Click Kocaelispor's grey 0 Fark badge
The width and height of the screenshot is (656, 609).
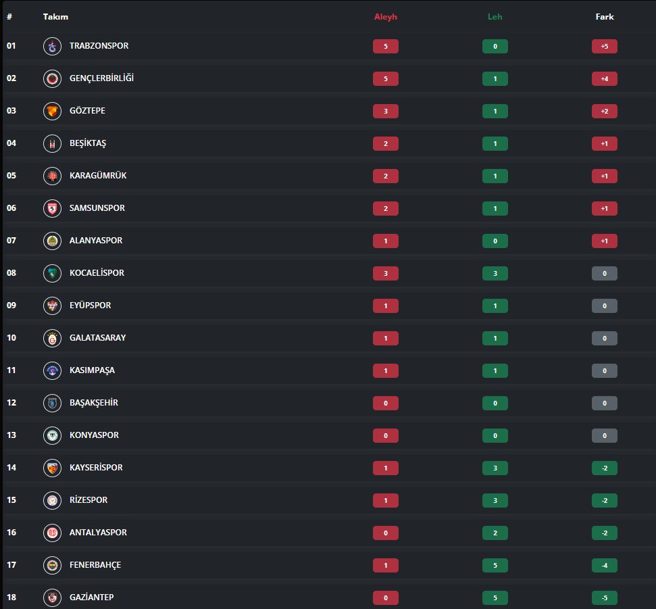pos(605,273)
